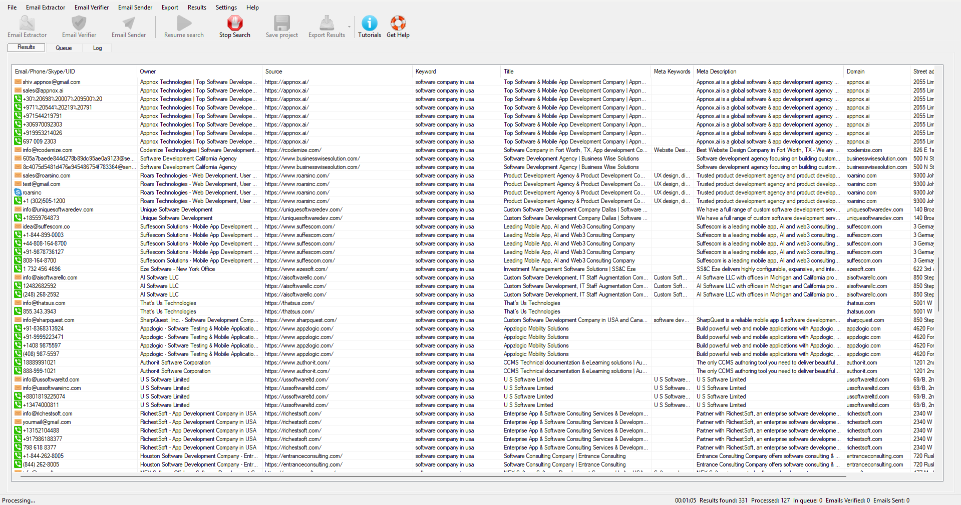The height and width of the screenshot is (505, 961).
Task: Click phone icon beside +13152104488
Action: (x=18, y=430)
